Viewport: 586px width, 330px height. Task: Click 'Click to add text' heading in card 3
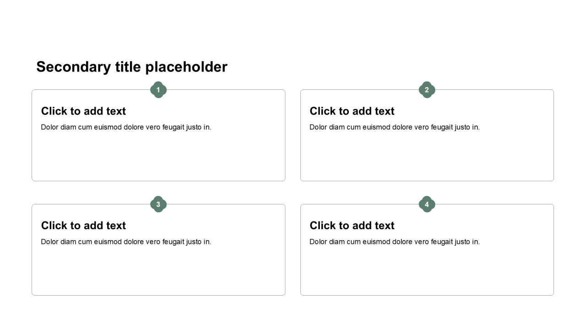point(83,225)
